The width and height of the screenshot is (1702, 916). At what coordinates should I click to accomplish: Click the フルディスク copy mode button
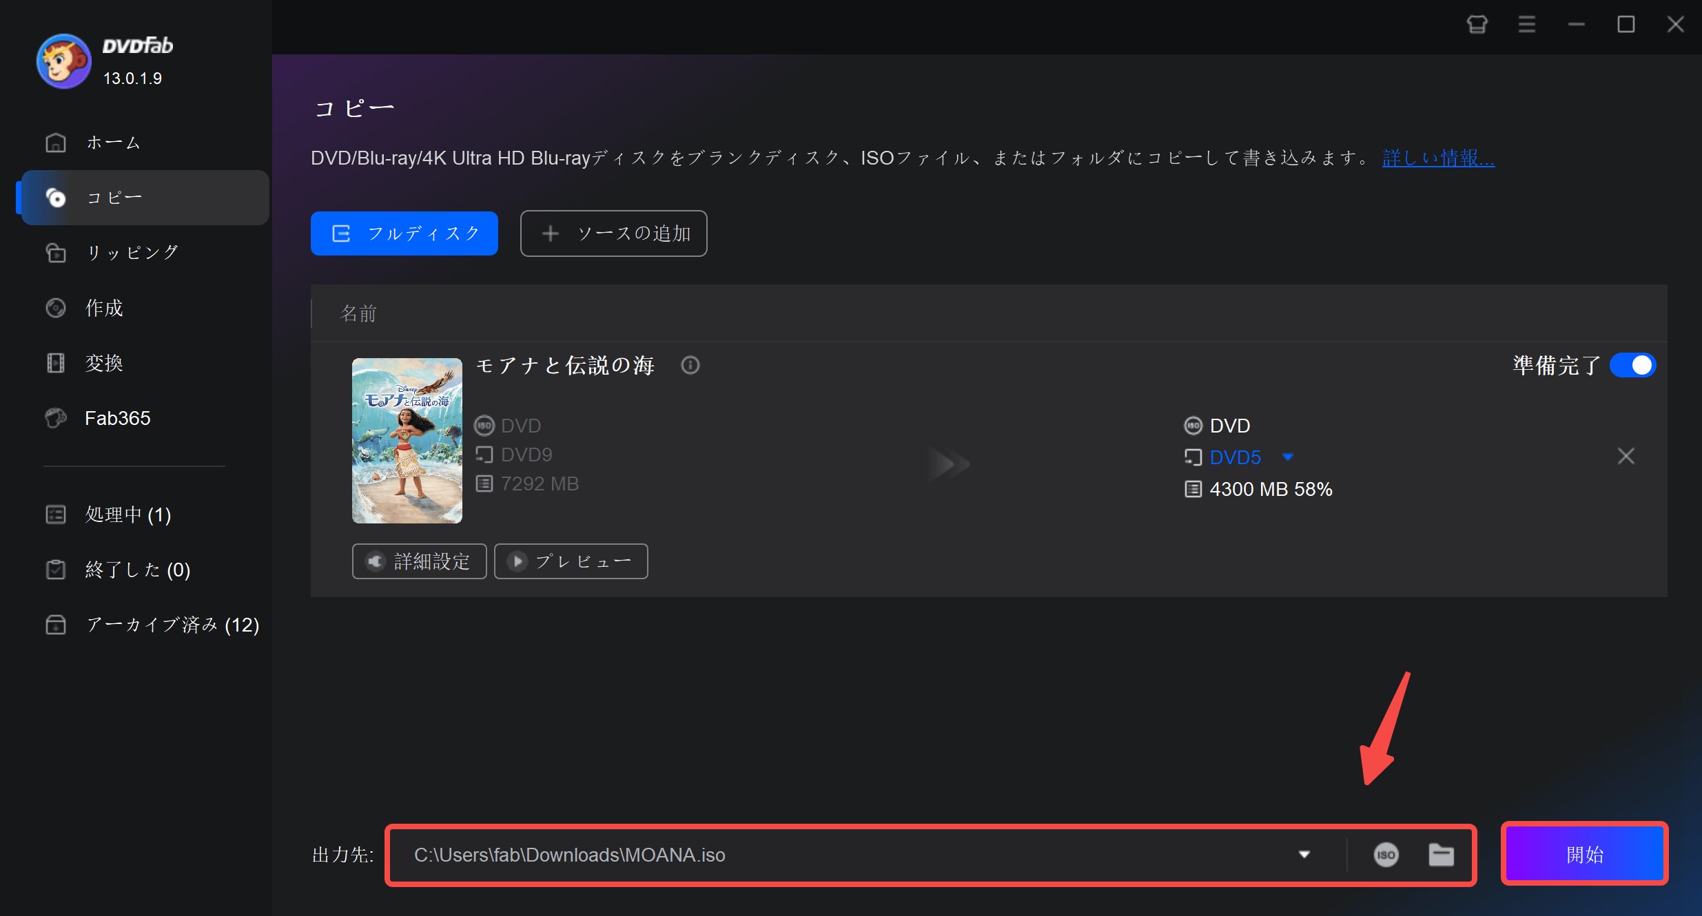(404, 233)
